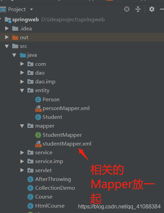Select personMapper.xml file name
Screen dimensions: 164x213
[x=66, y=109]
